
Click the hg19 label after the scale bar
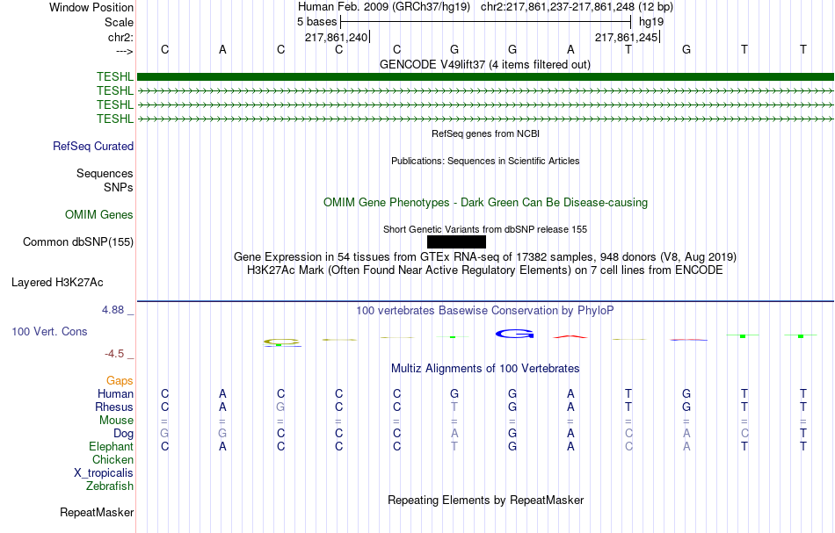(x=651, y=22)
